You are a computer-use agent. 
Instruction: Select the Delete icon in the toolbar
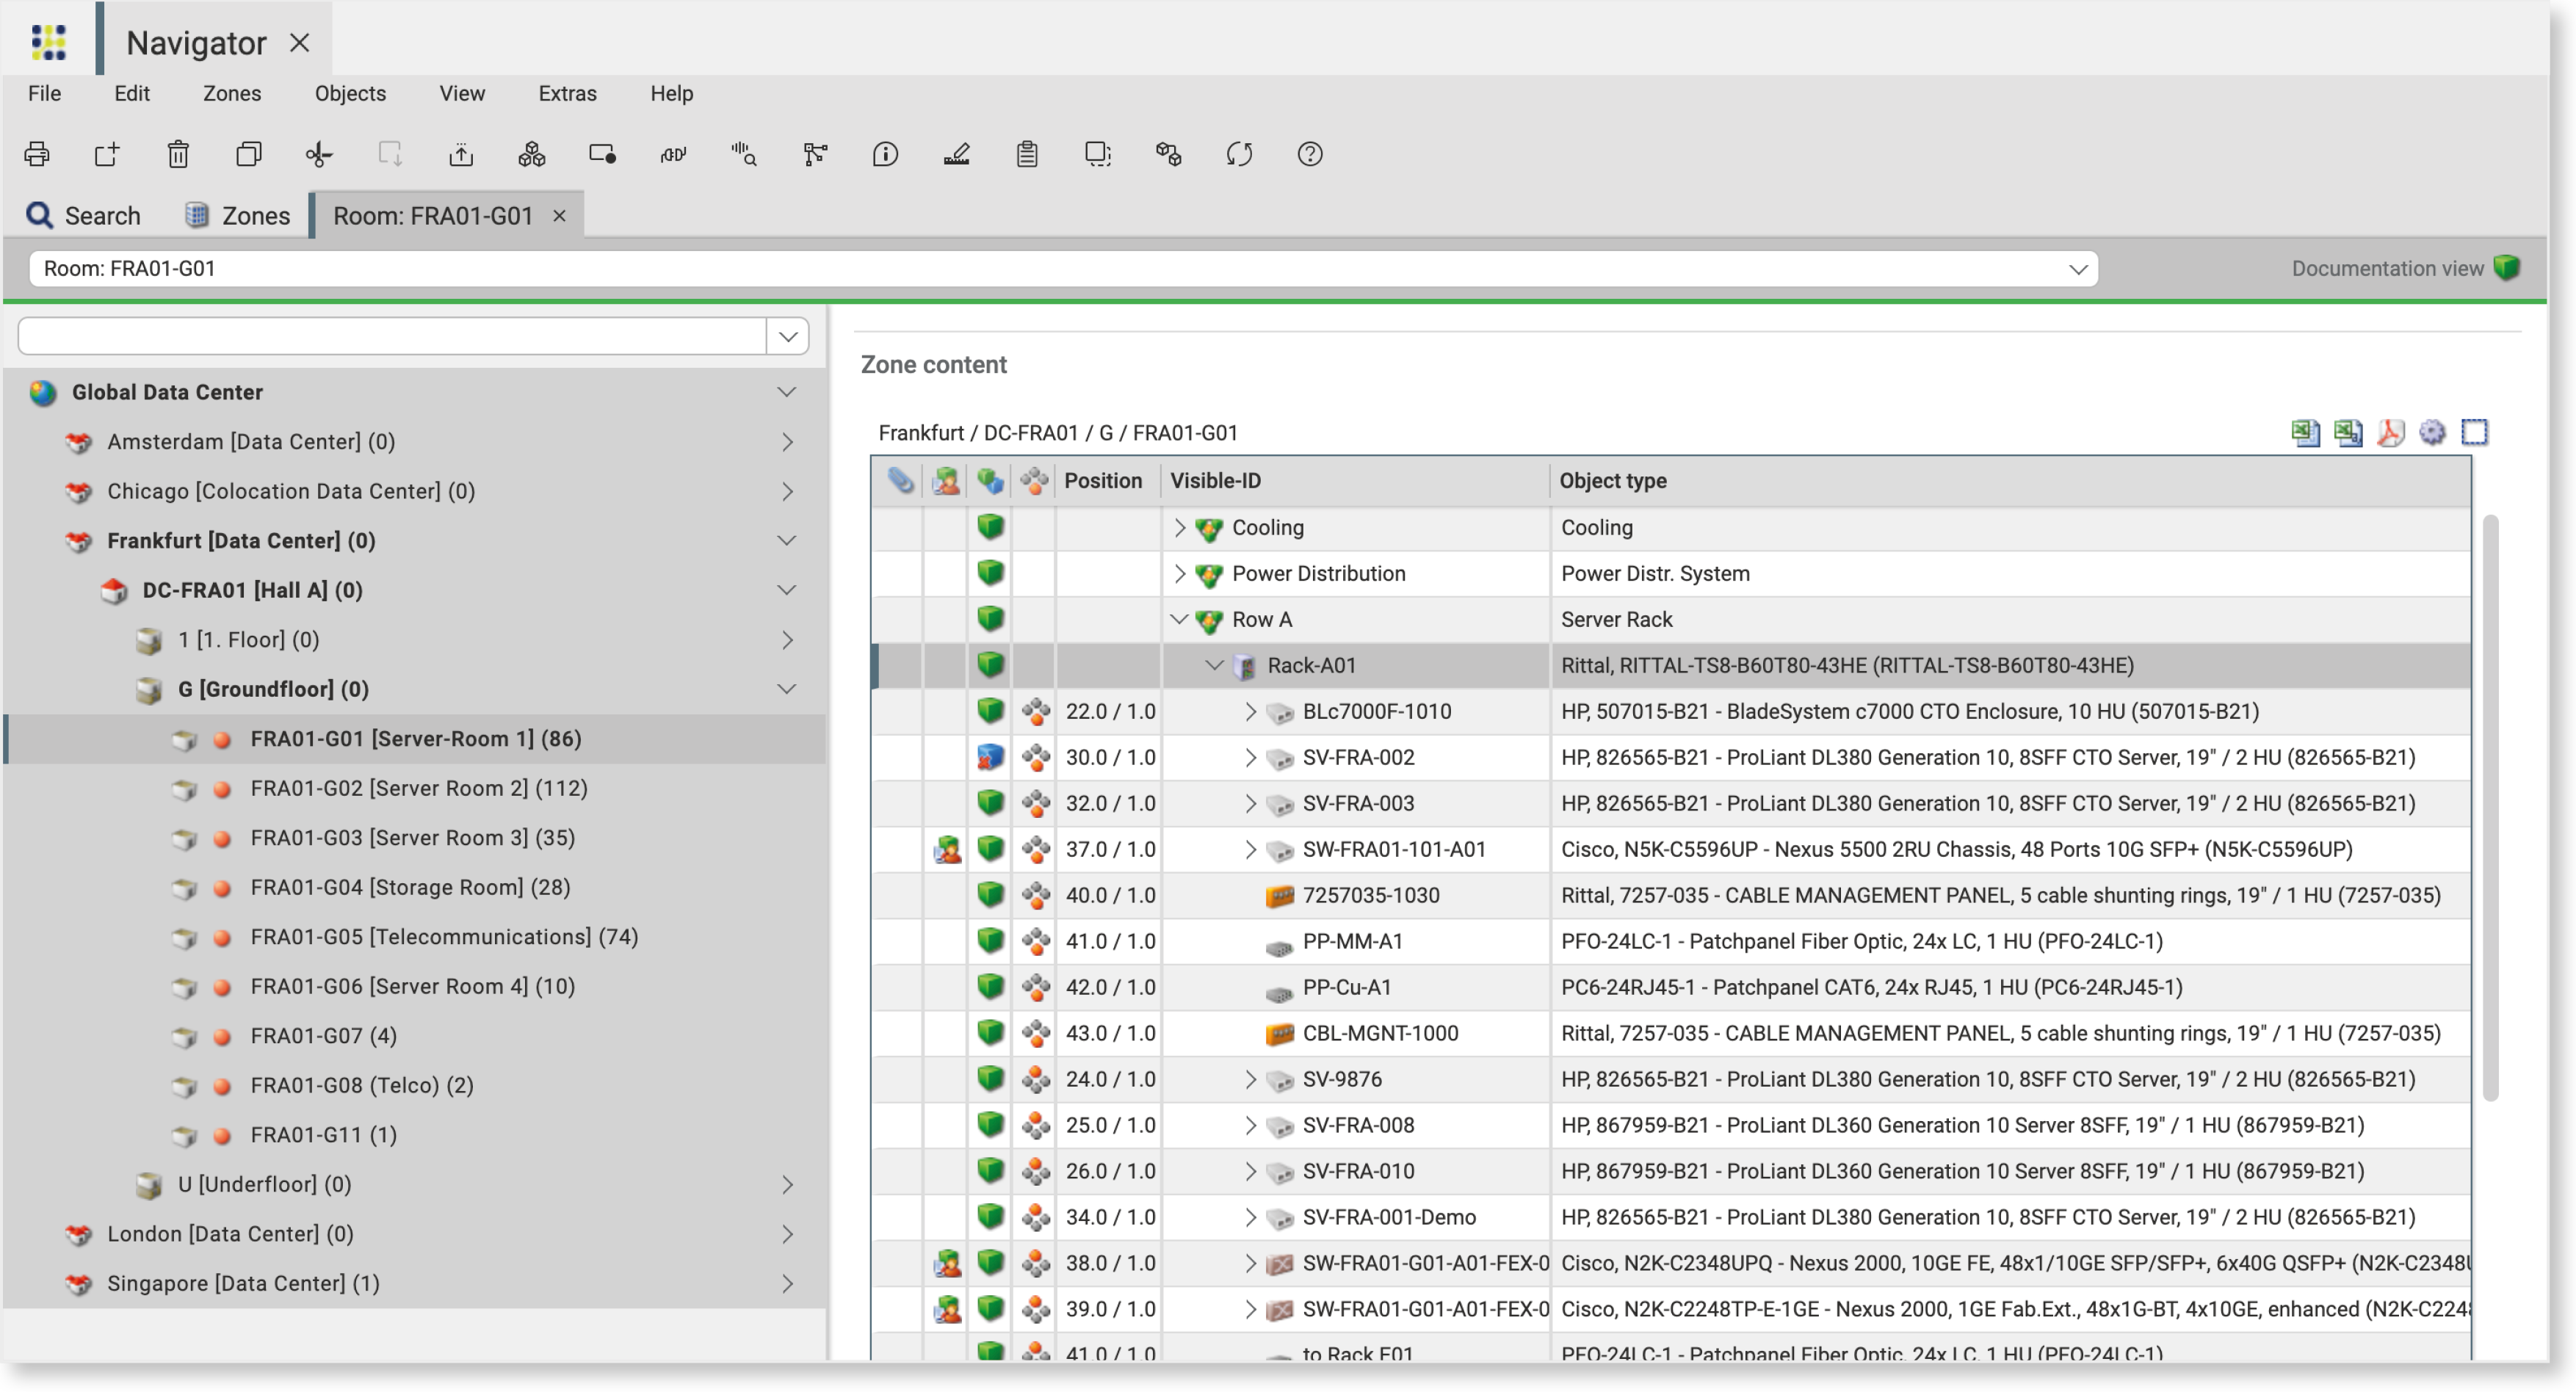pyautogui.click(x=178, y=154)
